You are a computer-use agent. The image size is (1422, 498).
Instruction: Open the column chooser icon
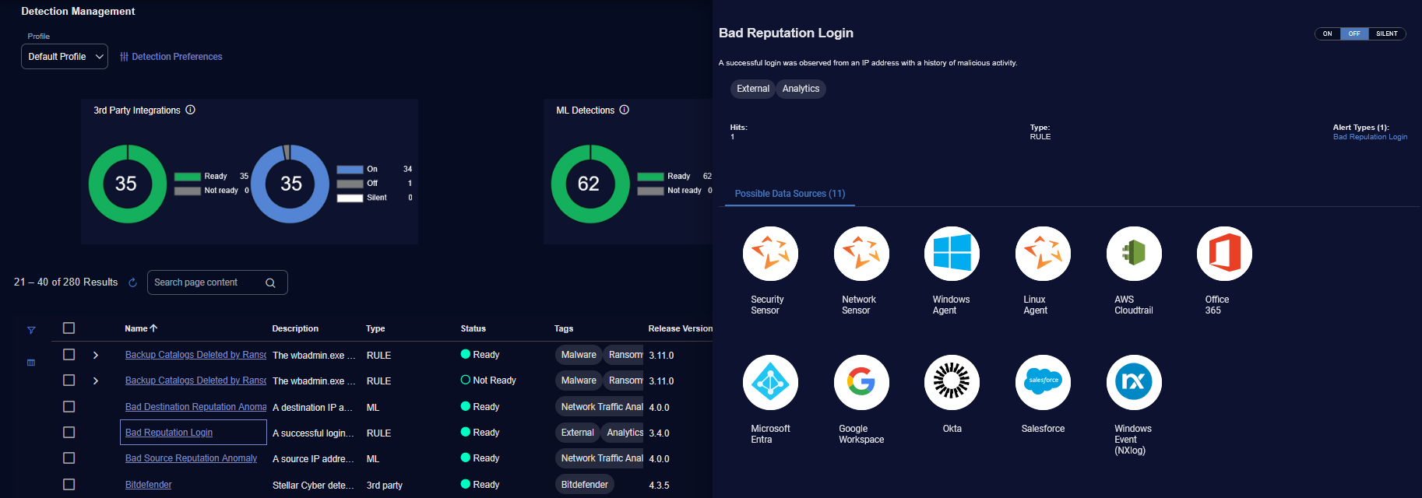pyautogui.click(x=31, y=363)
